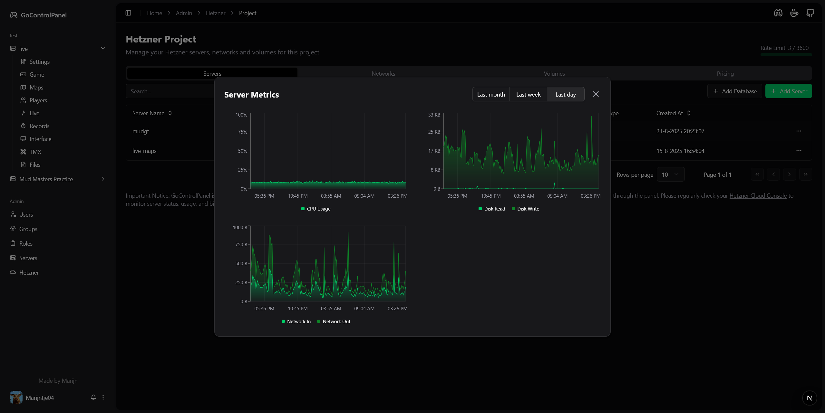The image size is (825, 413).
Task: Open the Hetzner Cloud Console link
Action: [758, 195]
